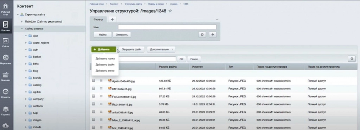Open the catalog folder in tree
360x130 pixels.
point(37,85)
